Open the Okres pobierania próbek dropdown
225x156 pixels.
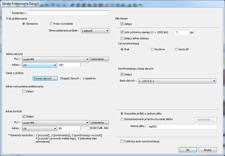pyautogui.click(x=95, y=31)
